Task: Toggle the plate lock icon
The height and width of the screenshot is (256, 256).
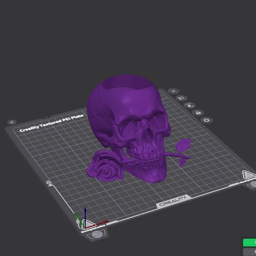Action: pos(198,113)
